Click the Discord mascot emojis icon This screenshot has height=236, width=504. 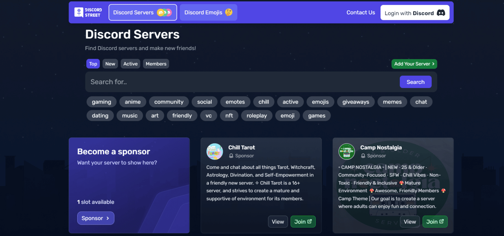(x=164, y=12)
